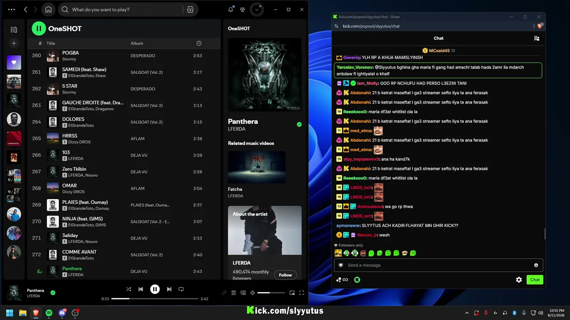Go back in Spotify navigation
Image resolution: width=570 pixels, height=320 pixels.
(x=25, y=9)
